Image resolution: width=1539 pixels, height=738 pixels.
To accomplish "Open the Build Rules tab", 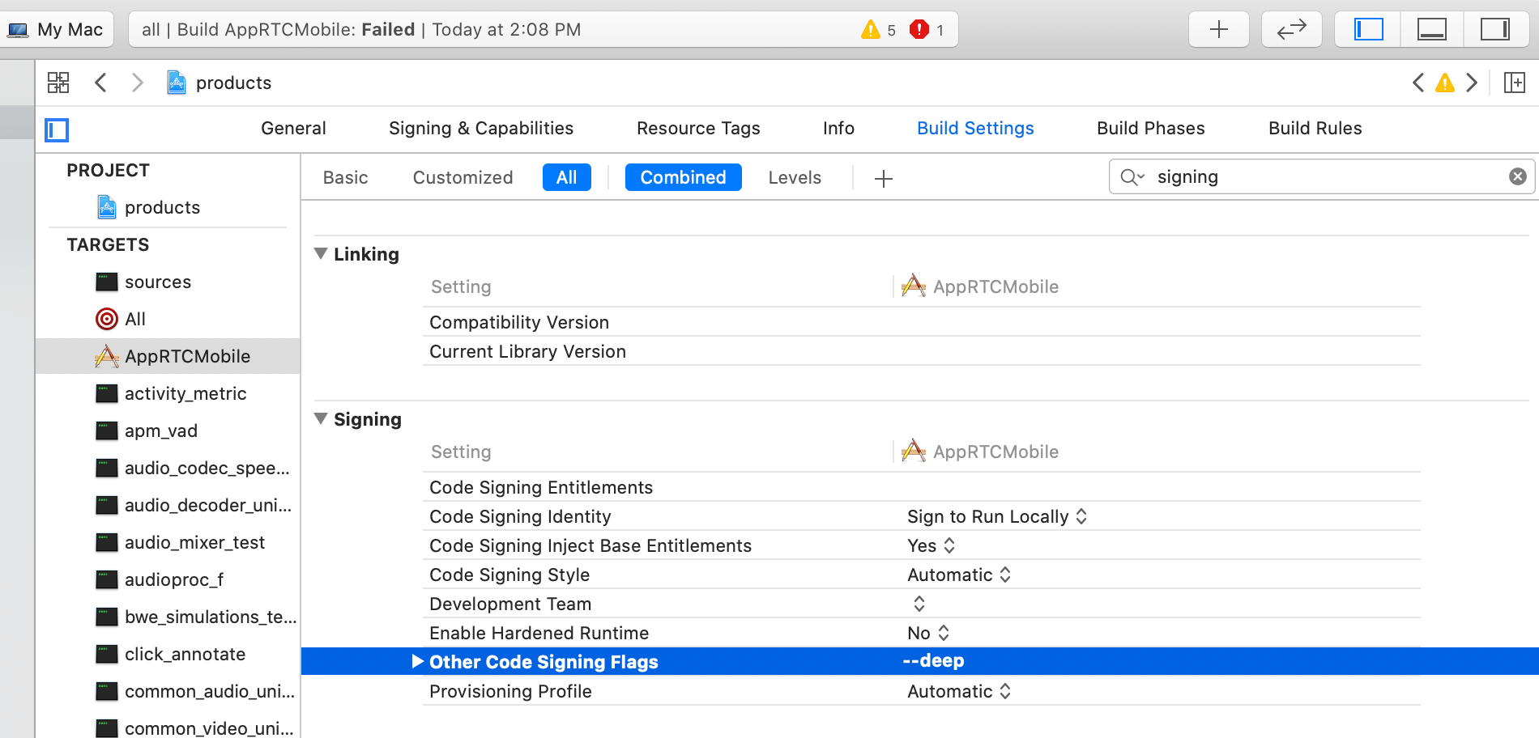I will point(1315,129).
